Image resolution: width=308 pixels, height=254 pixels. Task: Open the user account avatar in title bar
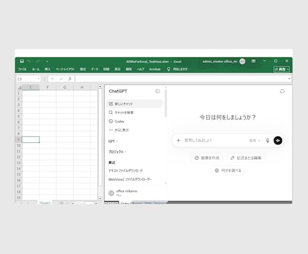coord(242,61)
